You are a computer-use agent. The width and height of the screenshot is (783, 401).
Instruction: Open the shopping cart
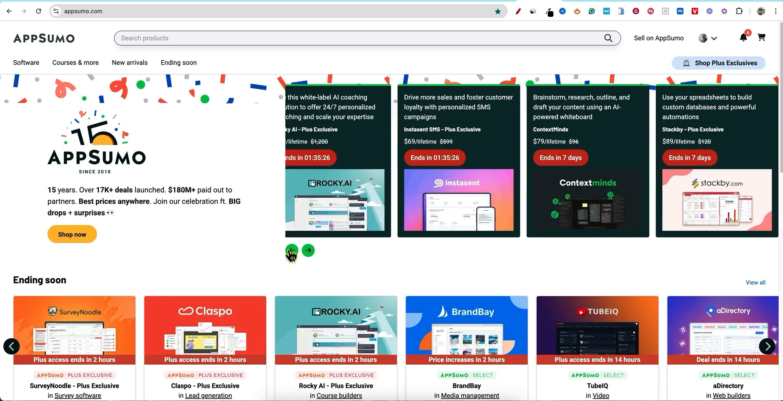point(761,37)
